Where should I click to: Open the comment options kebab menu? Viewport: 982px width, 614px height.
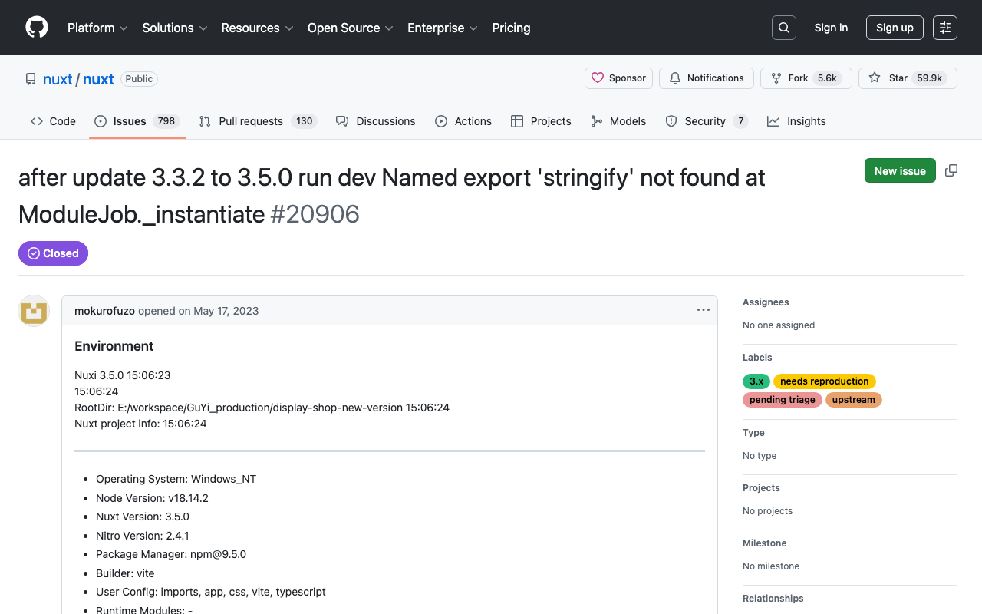(x=703, y=310)
